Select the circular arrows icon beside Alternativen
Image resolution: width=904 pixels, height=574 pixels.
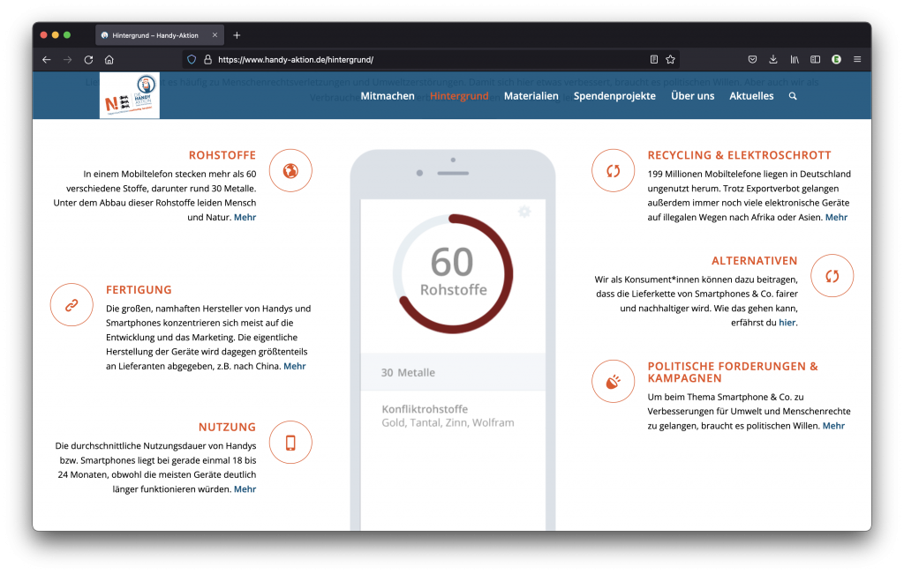click(x=832, y=275)
